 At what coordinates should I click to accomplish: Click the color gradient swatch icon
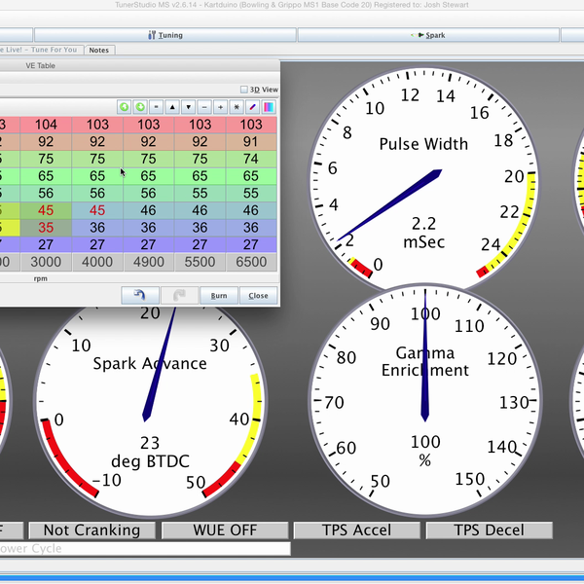pos(269,106)
